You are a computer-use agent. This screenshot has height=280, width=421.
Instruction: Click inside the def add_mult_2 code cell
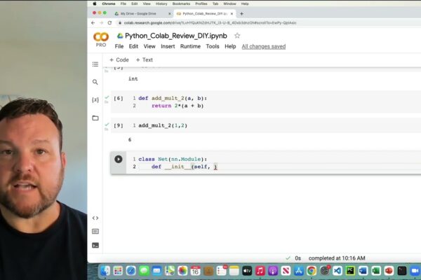tap(266, 102)
